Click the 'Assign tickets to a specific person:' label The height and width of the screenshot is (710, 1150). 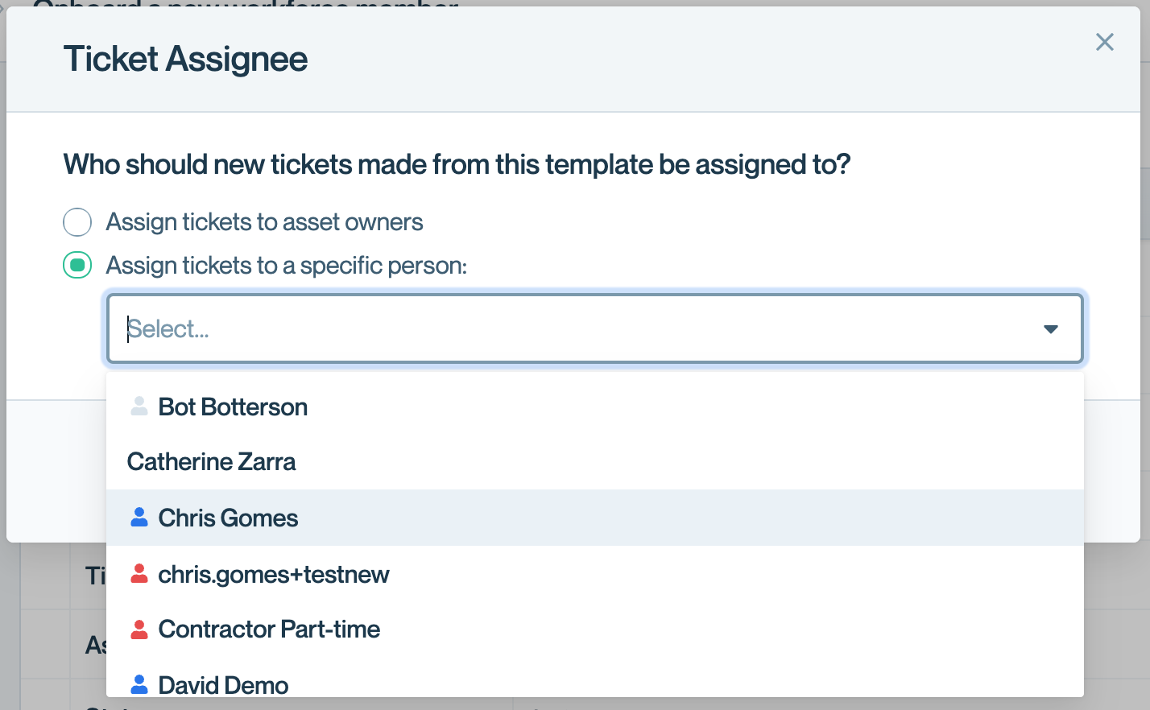pos(286,266)
